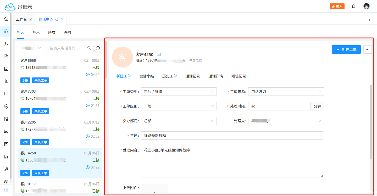The height and width of the screenshot is (196, 377).
Task: Open the 交办部门 dropdown
Action: pyautogui.click(x=179, y=121)
